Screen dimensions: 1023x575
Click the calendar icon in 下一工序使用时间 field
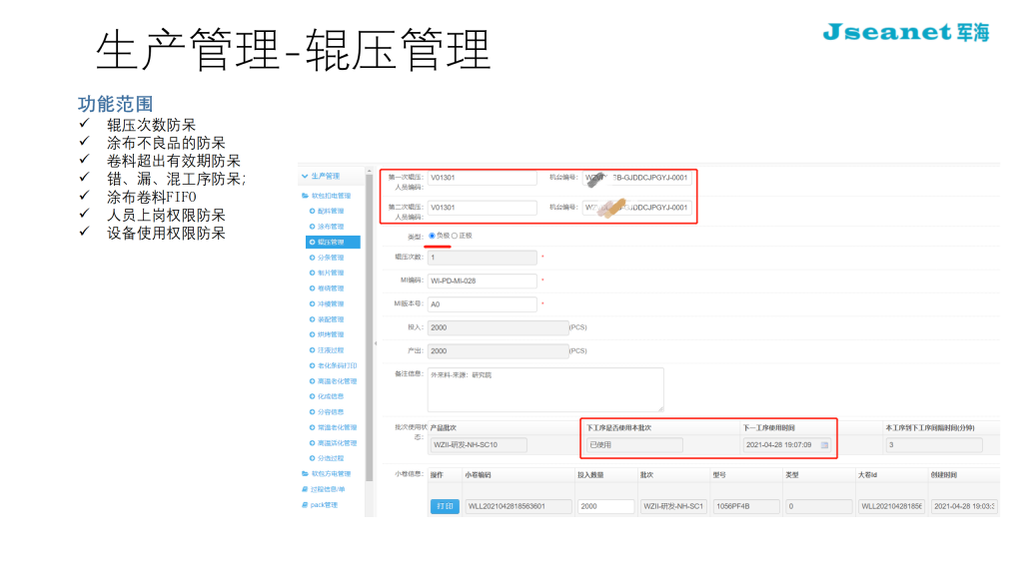point(824,444)
